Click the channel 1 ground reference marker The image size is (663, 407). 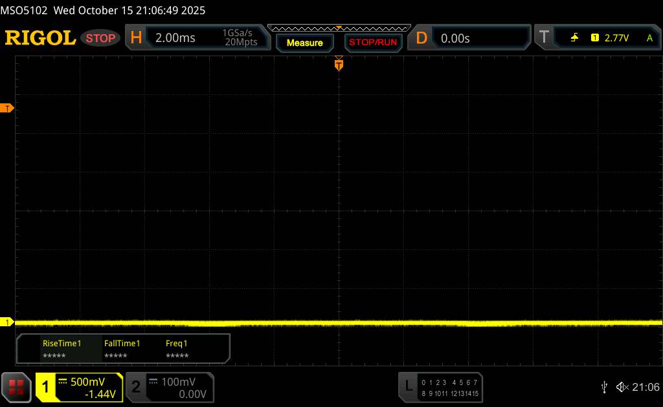coord(7,322)
